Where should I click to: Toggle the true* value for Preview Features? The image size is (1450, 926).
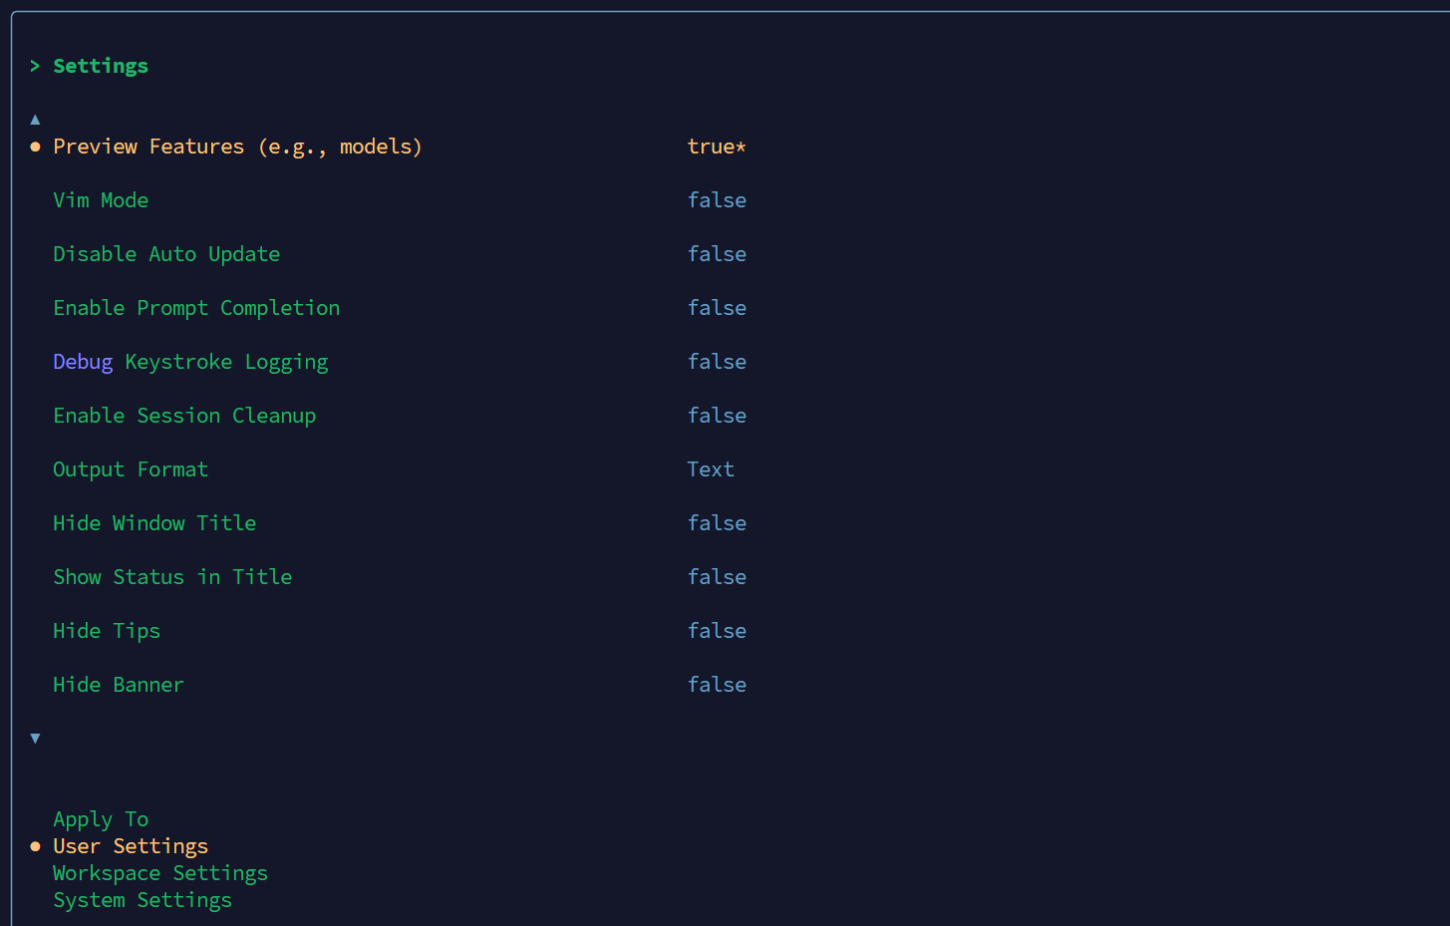(717, 146)
